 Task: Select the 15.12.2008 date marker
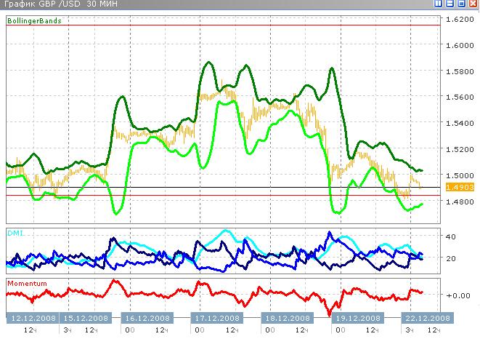pyautogui.click(x=86, y=319)
